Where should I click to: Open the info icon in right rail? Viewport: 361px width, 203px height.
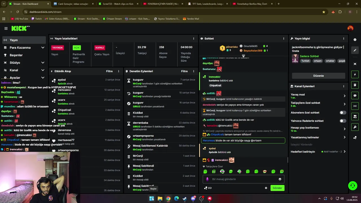[x=355, y=40]
